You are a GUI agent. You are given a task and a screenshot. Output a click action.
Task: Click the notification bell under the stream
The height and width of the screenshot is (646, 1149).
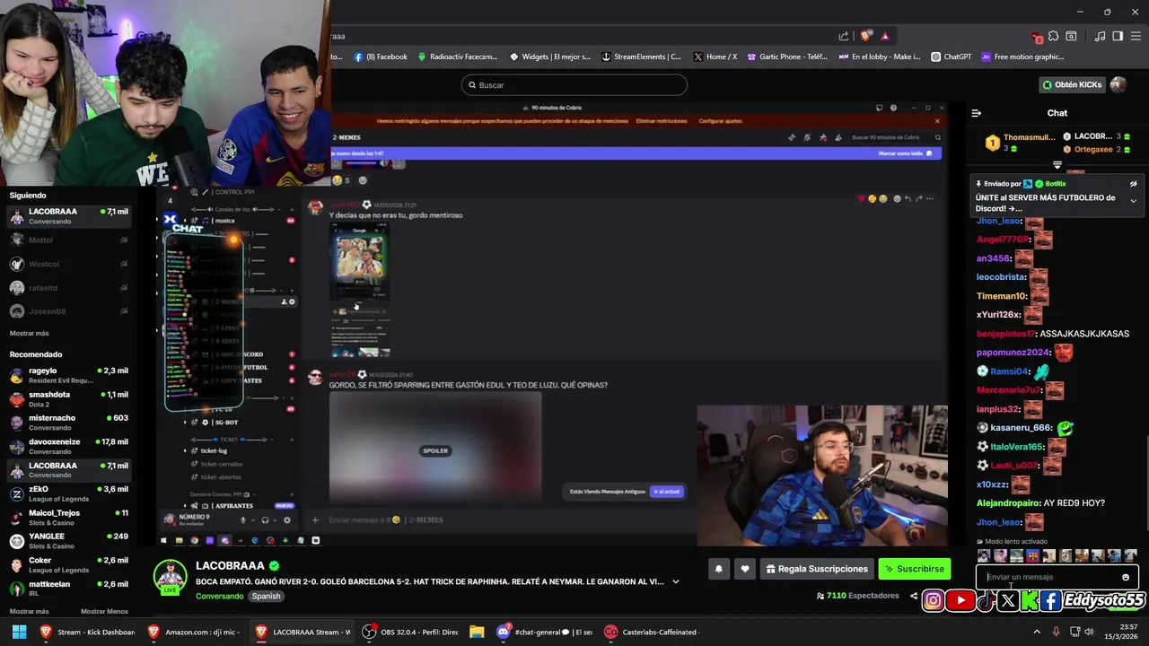(718, 569)
